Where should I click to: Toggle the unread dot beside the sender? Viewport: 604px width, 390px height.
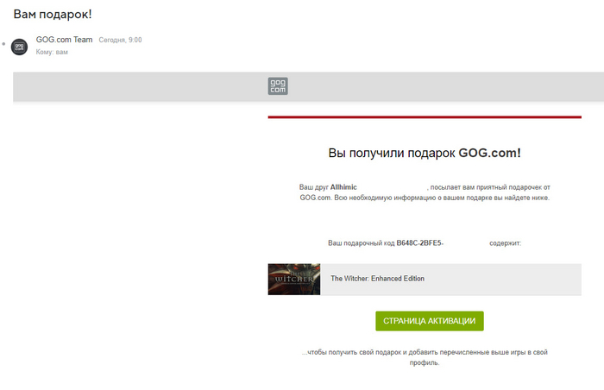[4, 41]
